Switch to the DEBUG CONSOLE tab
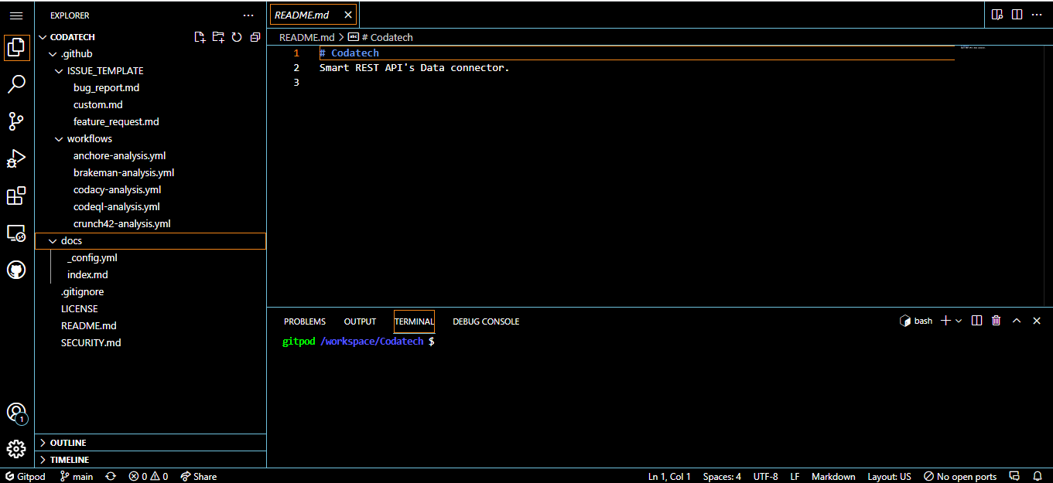 coord(486,321)
